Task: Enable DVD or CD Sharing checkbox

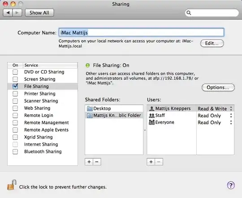Action: [15, 72]
